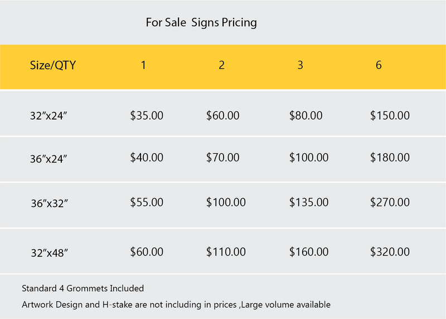
Task: Click the $135.00 price cell
Action: (x=309, y=202)
